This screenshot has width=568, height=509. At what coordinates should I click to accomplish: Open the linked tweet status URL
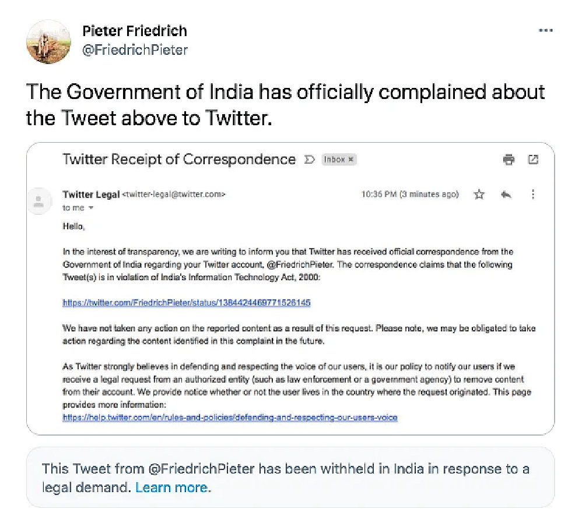186,302
